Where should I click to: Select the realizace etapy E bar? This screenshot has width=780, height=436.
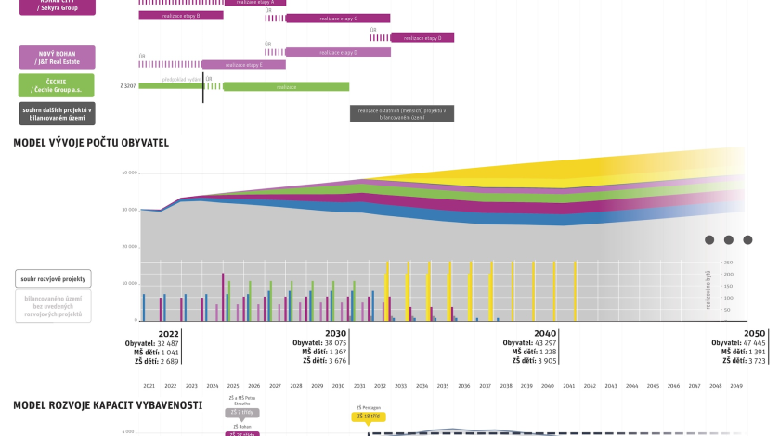[x=243, y=65]
